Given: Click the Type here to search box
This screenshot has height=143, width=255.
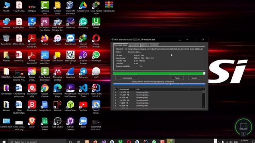Looking at the screenshot, I should (37, 141).
